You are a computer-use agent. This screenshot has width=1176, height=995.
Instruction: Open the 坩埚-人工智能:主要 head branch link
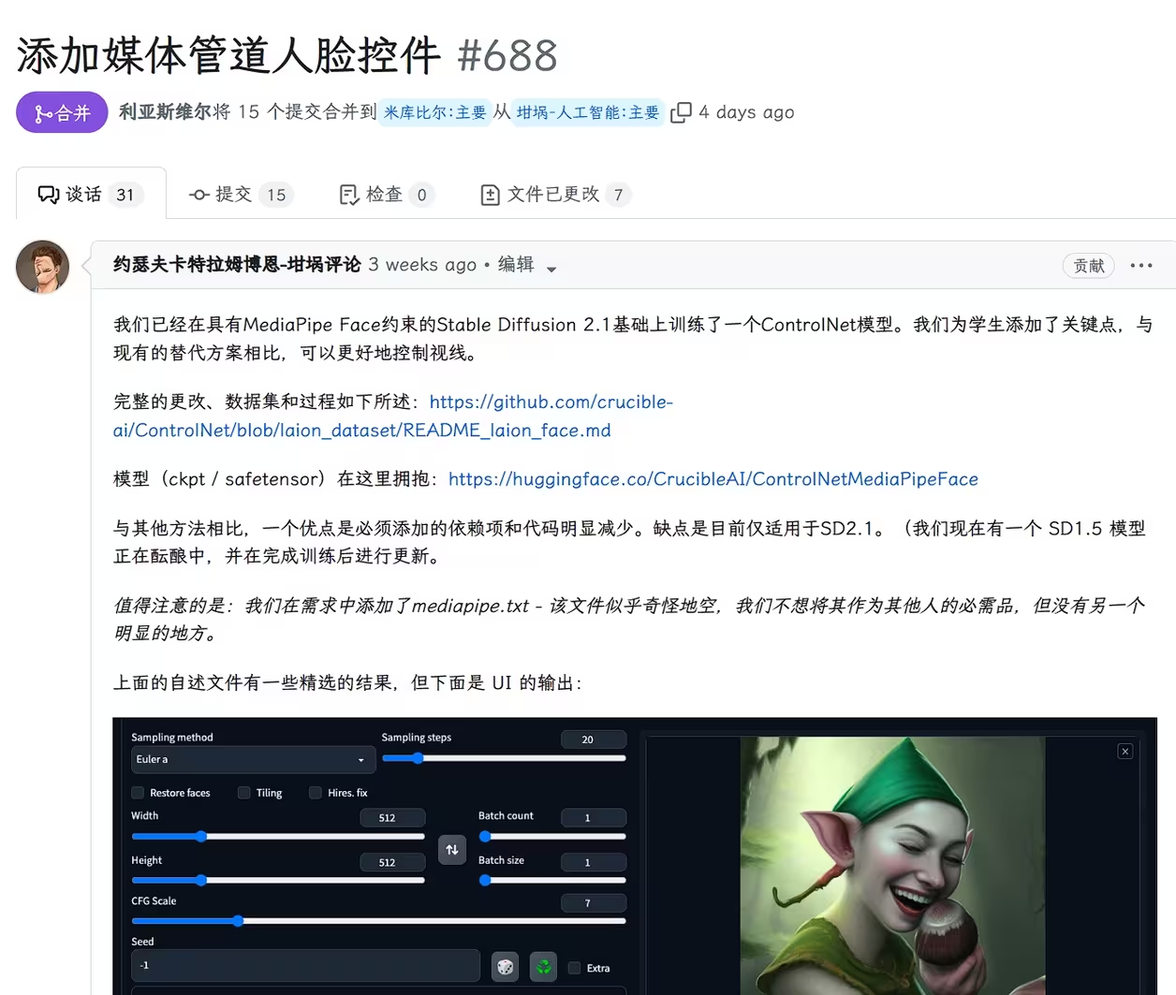tap(588, 112)
